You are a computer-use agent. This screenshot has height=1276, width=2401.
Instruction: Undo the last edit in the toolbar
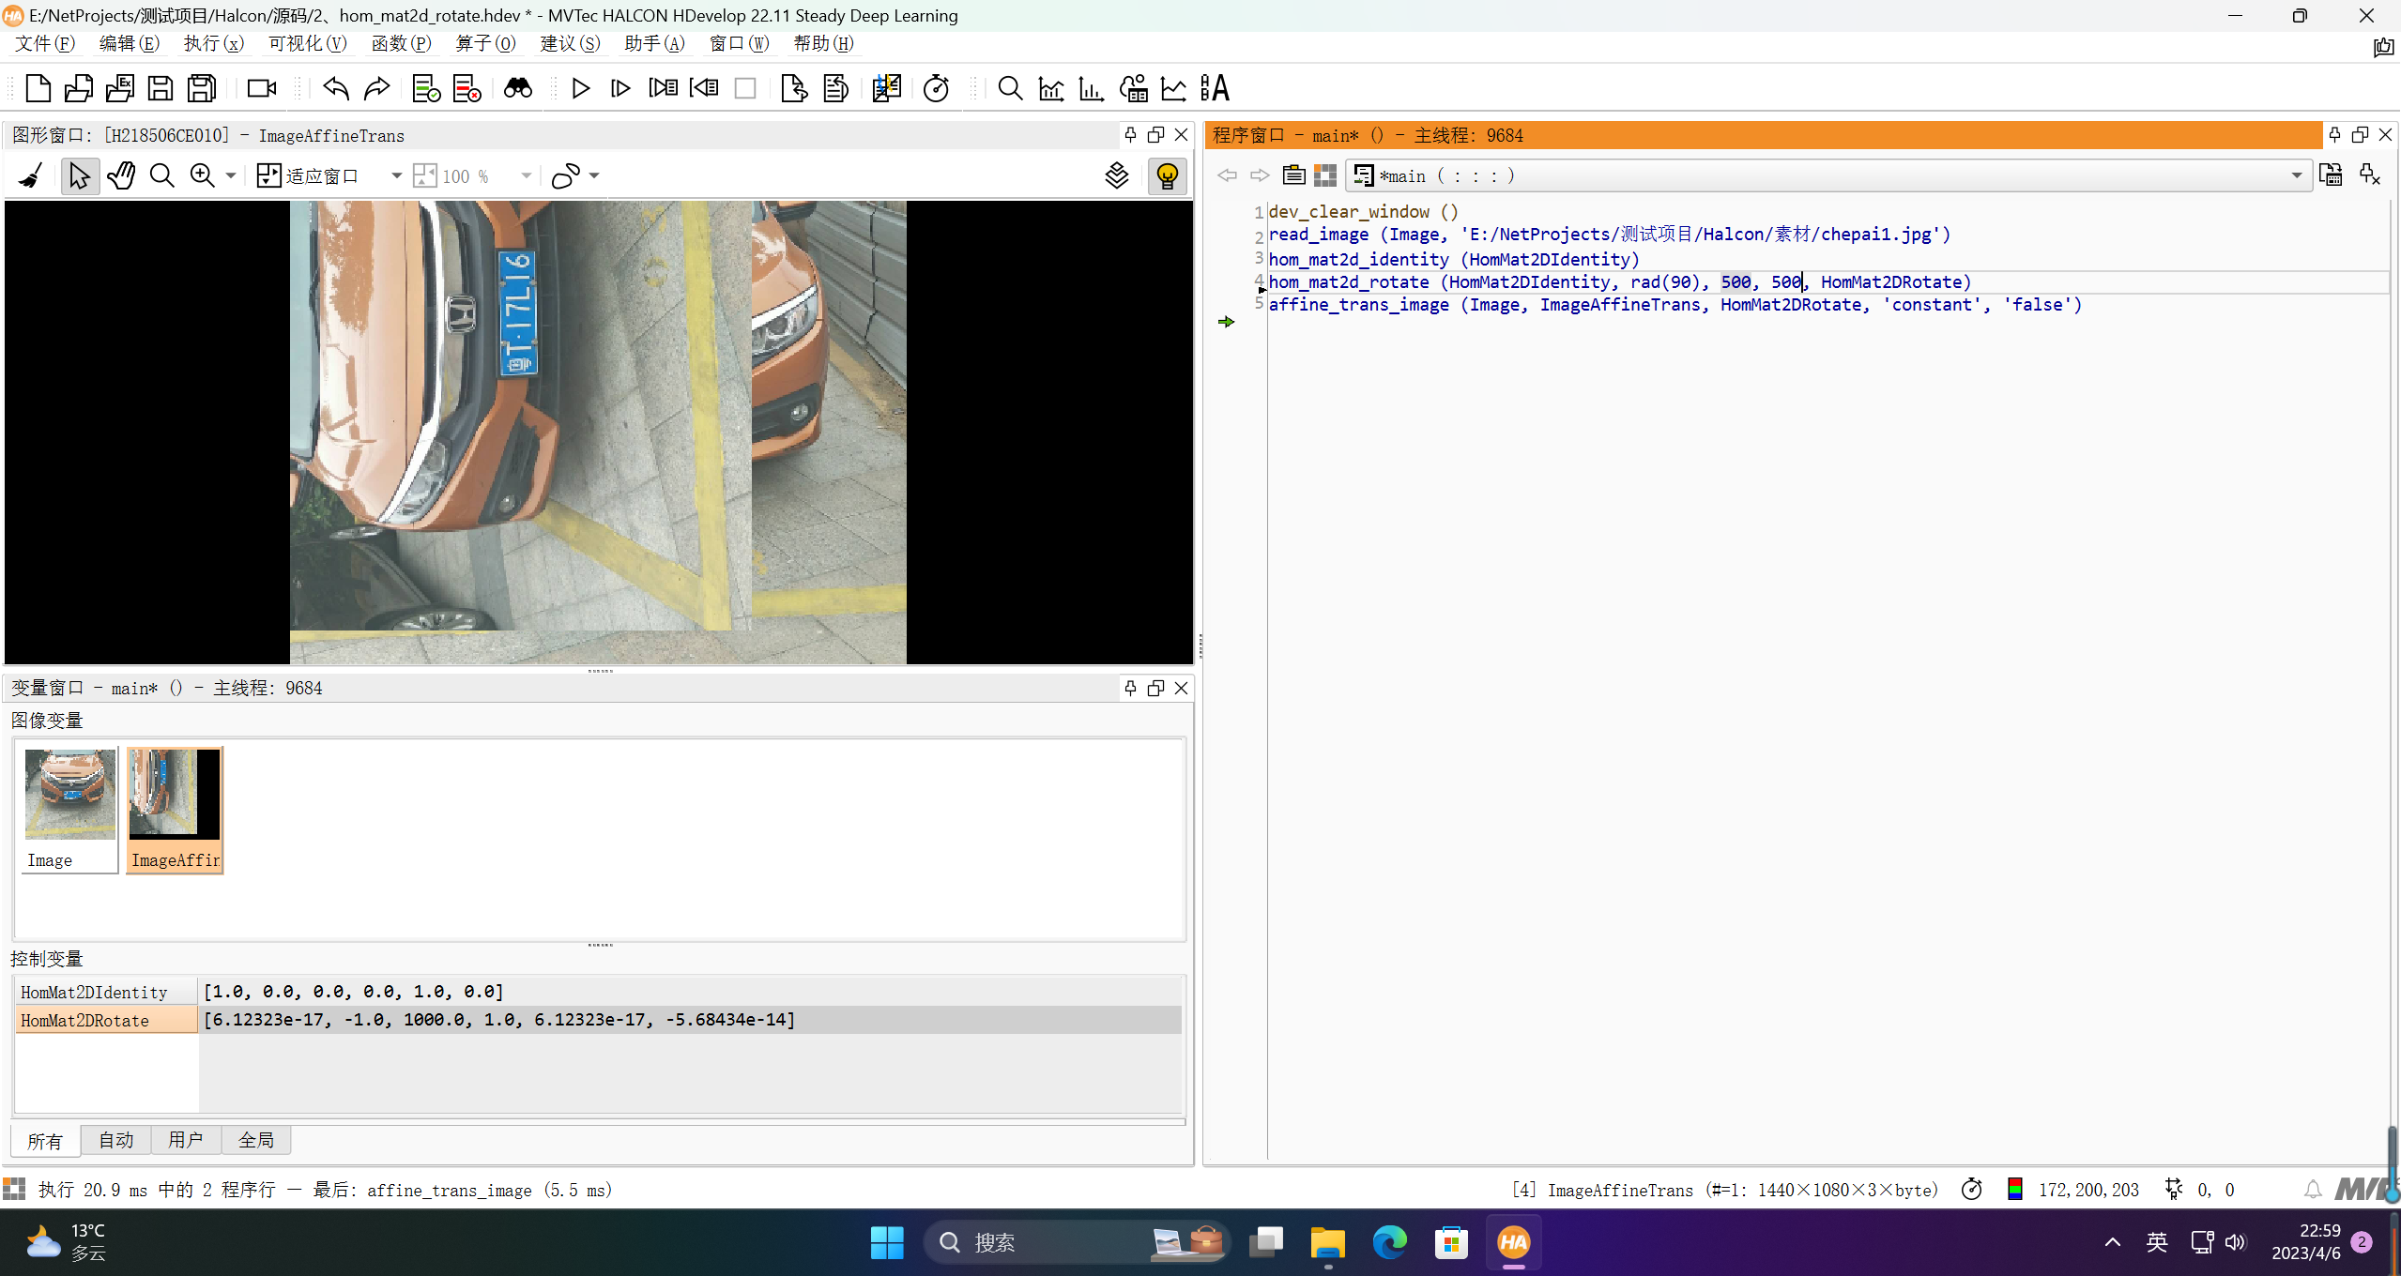tap(334, 88)
